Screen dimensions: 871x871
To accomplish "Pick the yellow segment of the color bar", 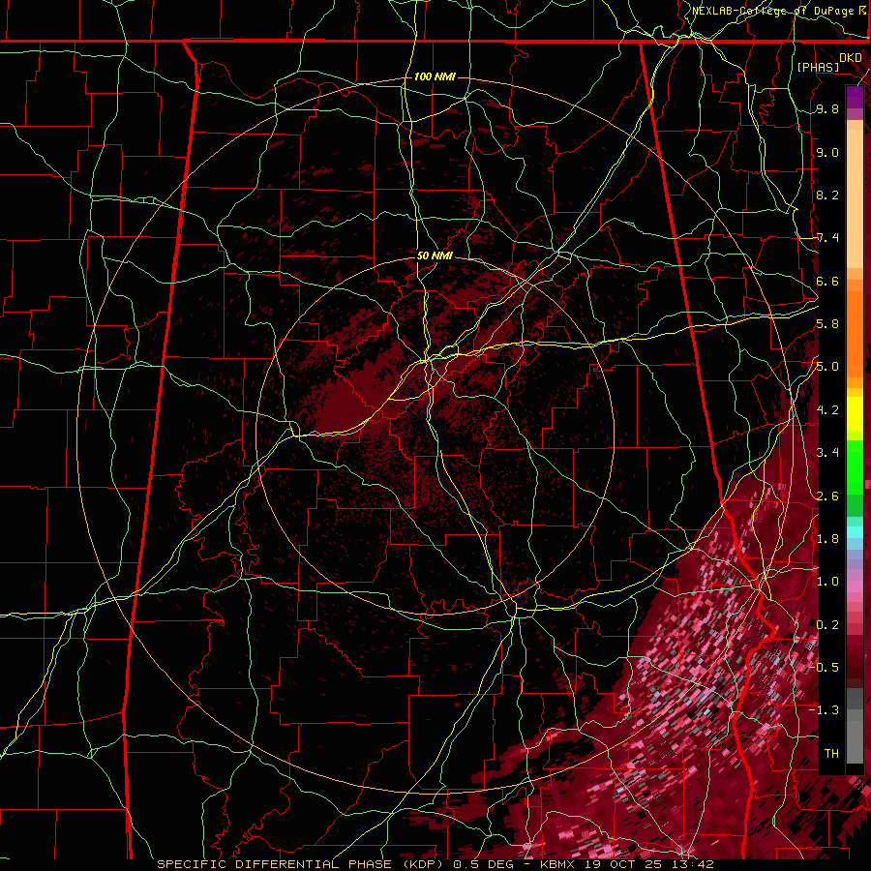I will pos(855,414).
